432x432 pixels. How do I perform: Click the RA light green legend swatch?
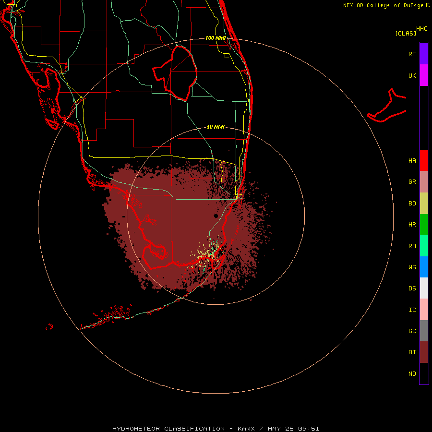pos(424,246)
